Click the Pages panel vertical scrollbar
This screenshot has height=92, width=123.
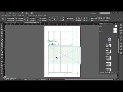point(118,46)
